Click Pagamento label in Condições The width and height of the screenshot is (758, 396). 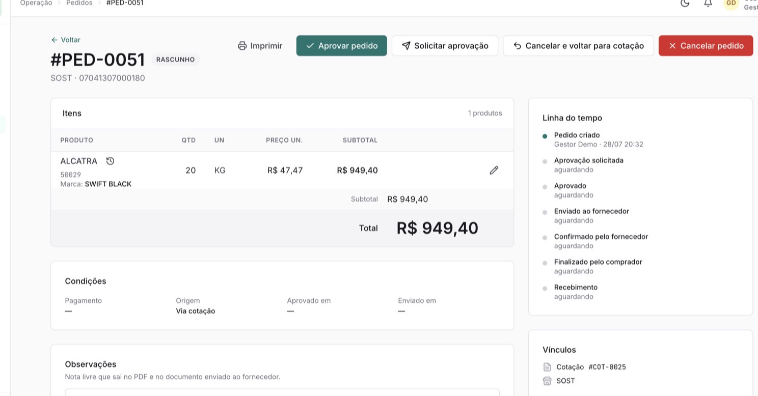click(84, 301)
